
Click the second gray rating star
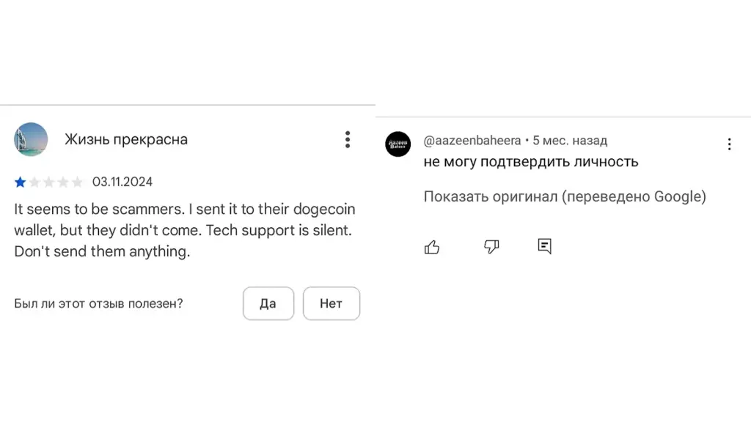click(34, 182)
